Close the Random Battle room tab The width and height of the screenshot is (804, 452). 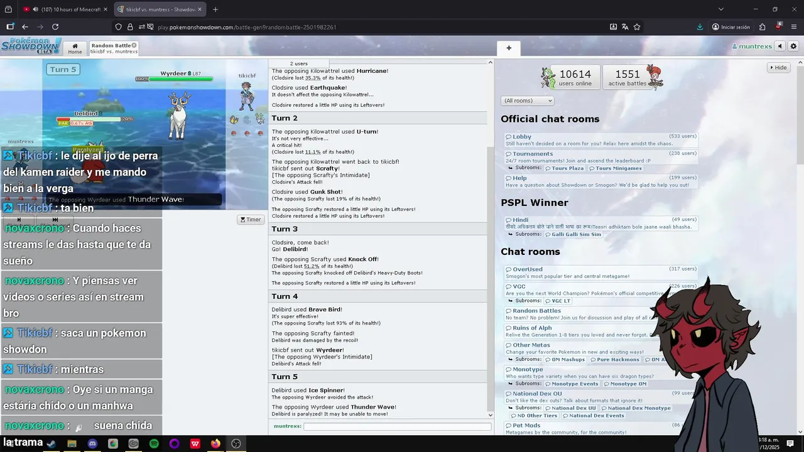[134, 45]
